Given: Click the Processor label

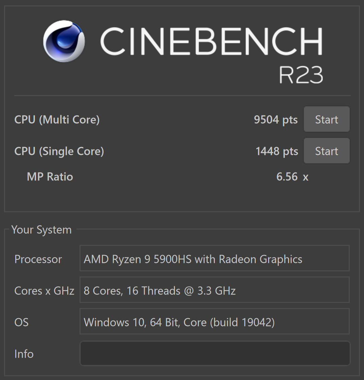Looking at the screenshot, I should (38, 259).
